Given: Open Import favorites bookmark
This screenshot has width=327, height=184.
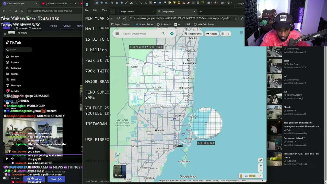Looking at the screenshot, I should coord(120,24).
